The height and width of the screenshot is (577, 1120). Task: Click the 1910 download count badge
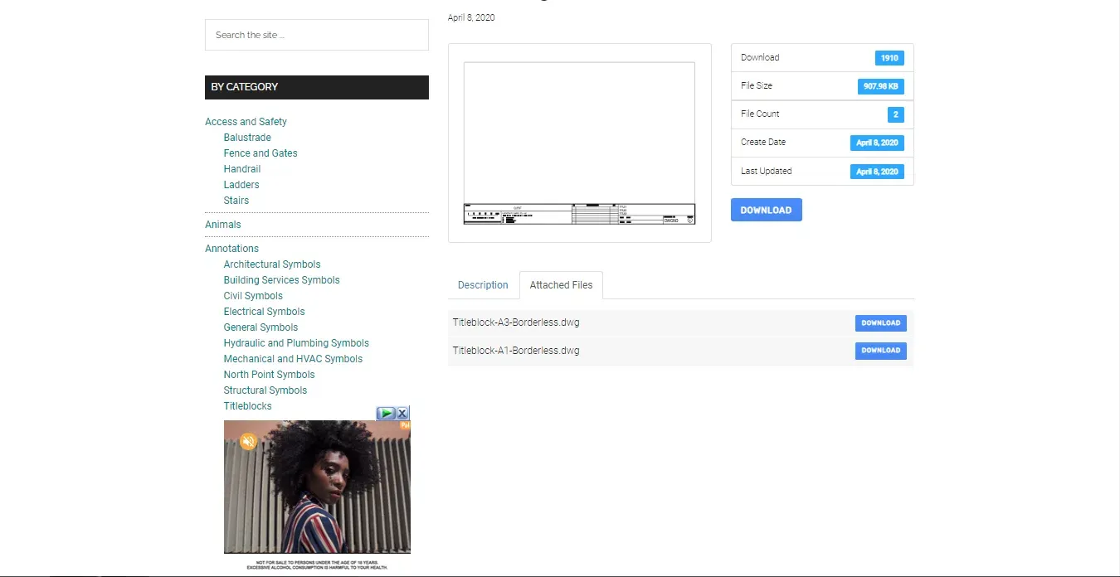click(889, 57)
